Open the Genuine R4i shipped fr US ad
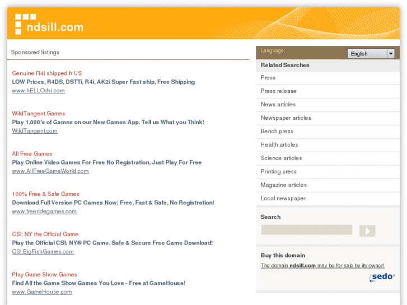407x305 pixels. (x=46, y=73)
